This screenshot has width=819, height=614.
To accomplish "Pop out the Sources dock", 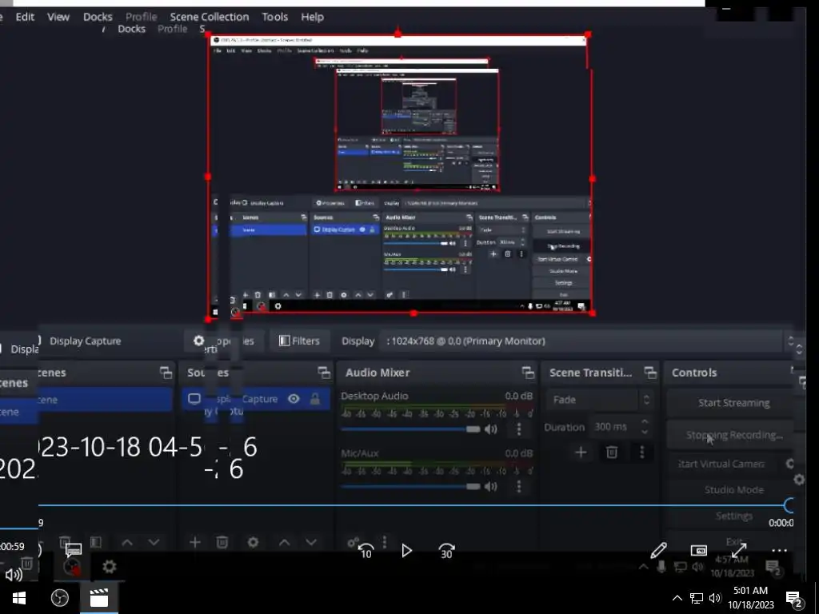I will 324,373.
